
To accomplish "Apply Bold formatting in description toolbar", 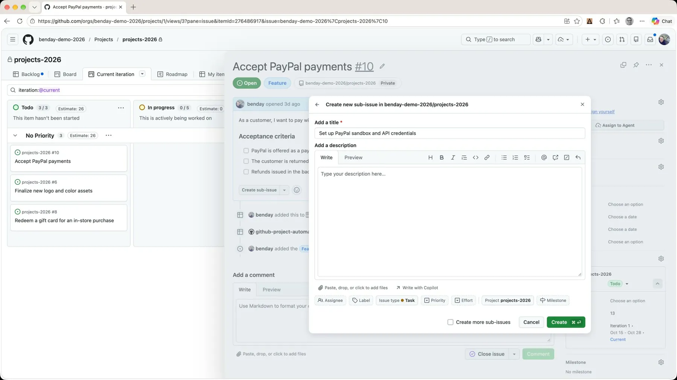I will 441,157.
